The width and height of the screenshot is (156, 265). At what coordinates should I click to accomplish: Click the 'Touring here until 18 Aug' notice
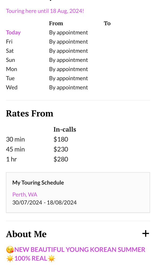pos(45,11)
